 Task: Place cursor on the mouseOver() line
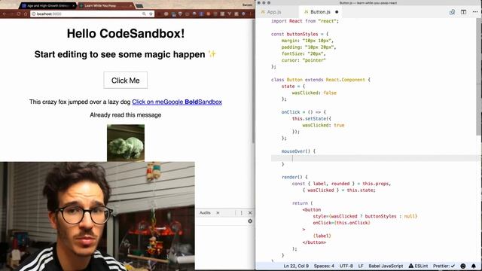click(x=298, y=151)
